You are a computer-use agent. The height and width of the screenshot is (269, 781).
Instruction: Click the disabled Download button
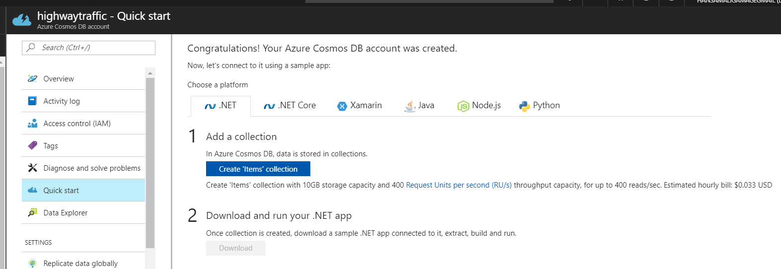[236, 248]
